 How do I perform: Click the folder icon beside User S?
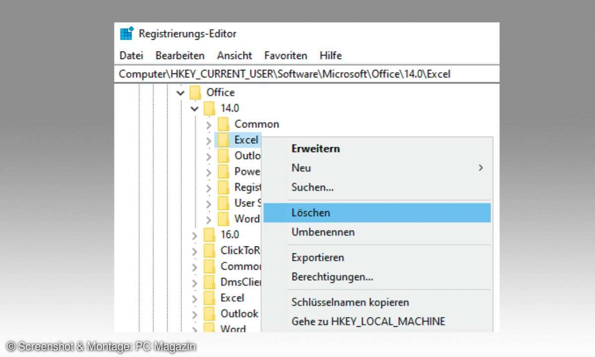pyautogui.click(x=223, y=203)
